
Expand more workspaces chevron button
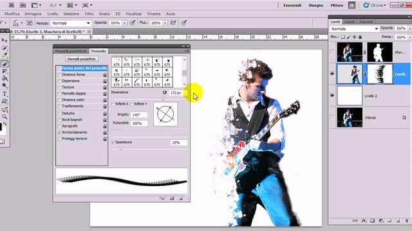pos(351,5)
